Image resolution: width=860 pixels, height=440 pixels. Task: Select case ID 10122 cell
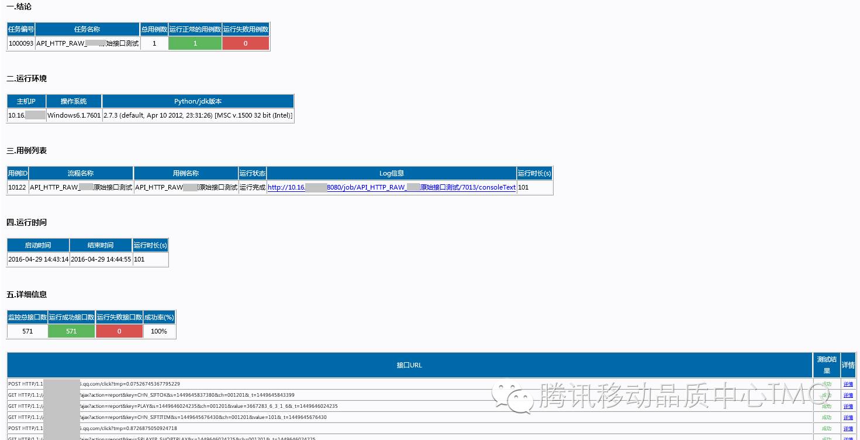coord(18,187)
